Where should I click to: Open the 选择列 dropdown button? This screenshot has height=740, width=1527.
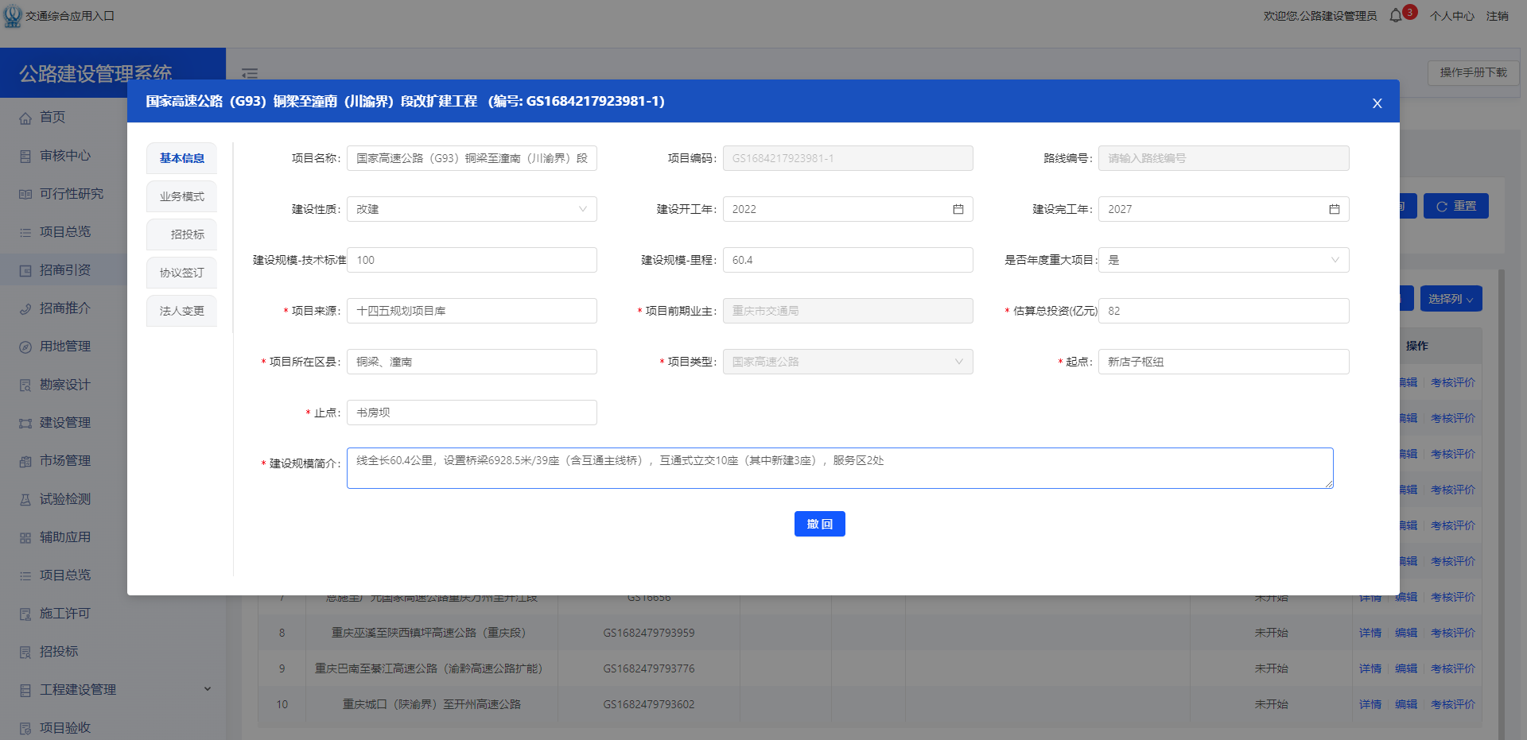click(x=1451, y=299)
